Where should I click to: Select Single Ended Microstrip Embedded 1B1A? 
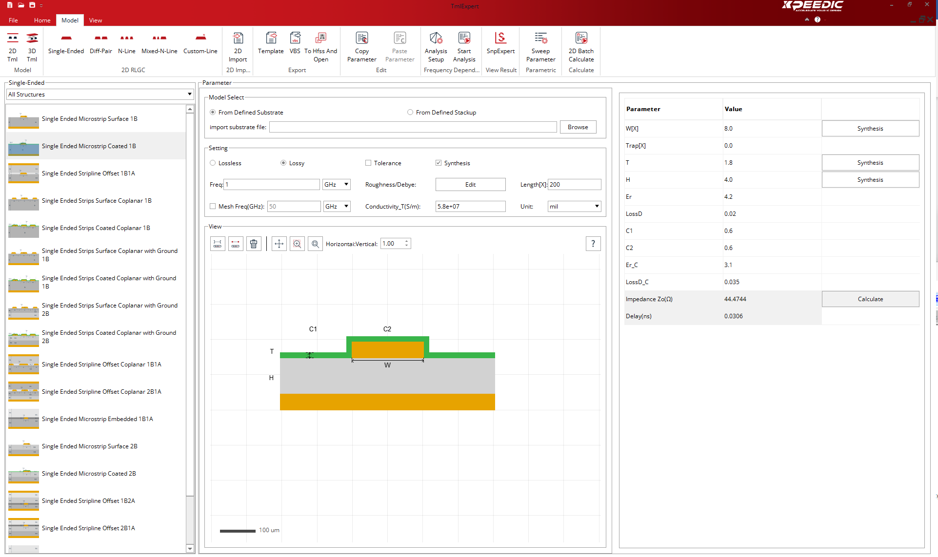coord(97,419)
